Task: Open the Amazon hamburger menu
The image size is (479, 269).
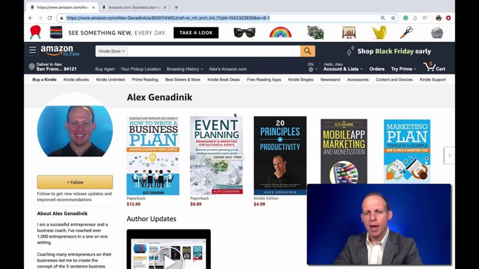Action: [32, 50]
